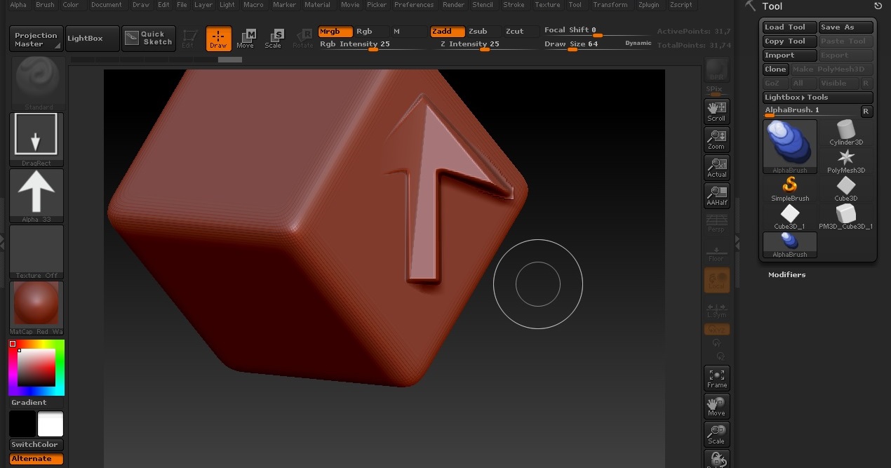Click the Quick Sketch button

(x=149, y=39)
